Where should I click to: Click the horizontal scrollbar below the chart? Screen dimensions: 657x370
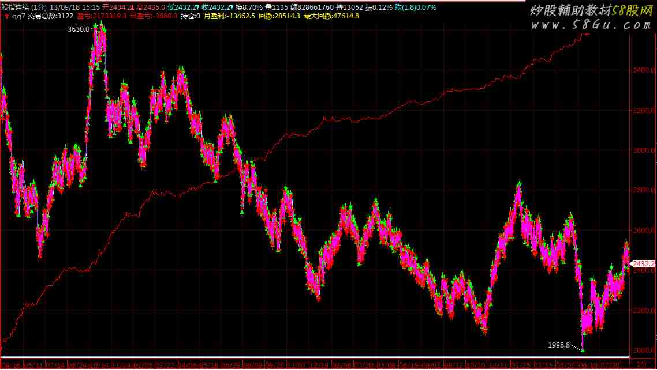coord(315,357)
